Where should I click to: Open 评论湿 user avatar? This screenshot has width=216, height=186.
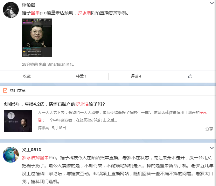pos(11,10)
